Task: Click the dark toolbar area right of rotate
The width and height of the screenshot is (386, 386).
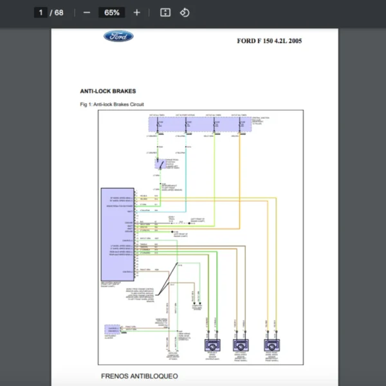Action: pyautogui.click(x=289, y=13)
